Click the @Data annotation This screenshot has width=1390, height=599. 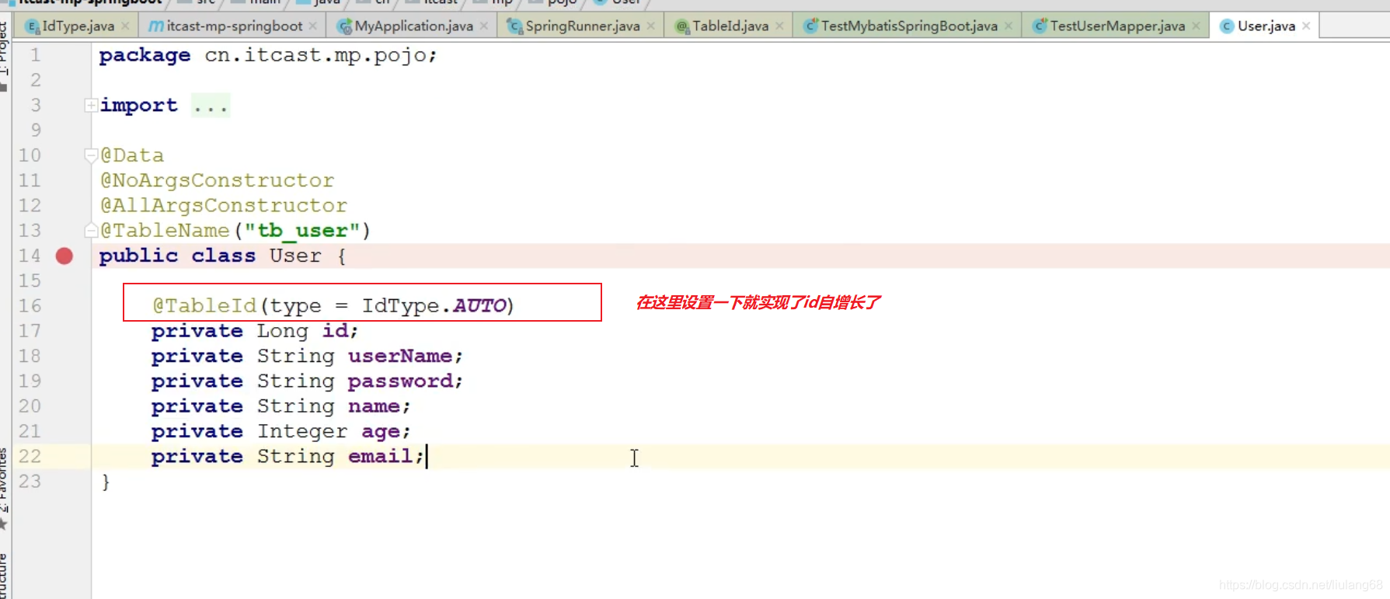tap(132, 155)
